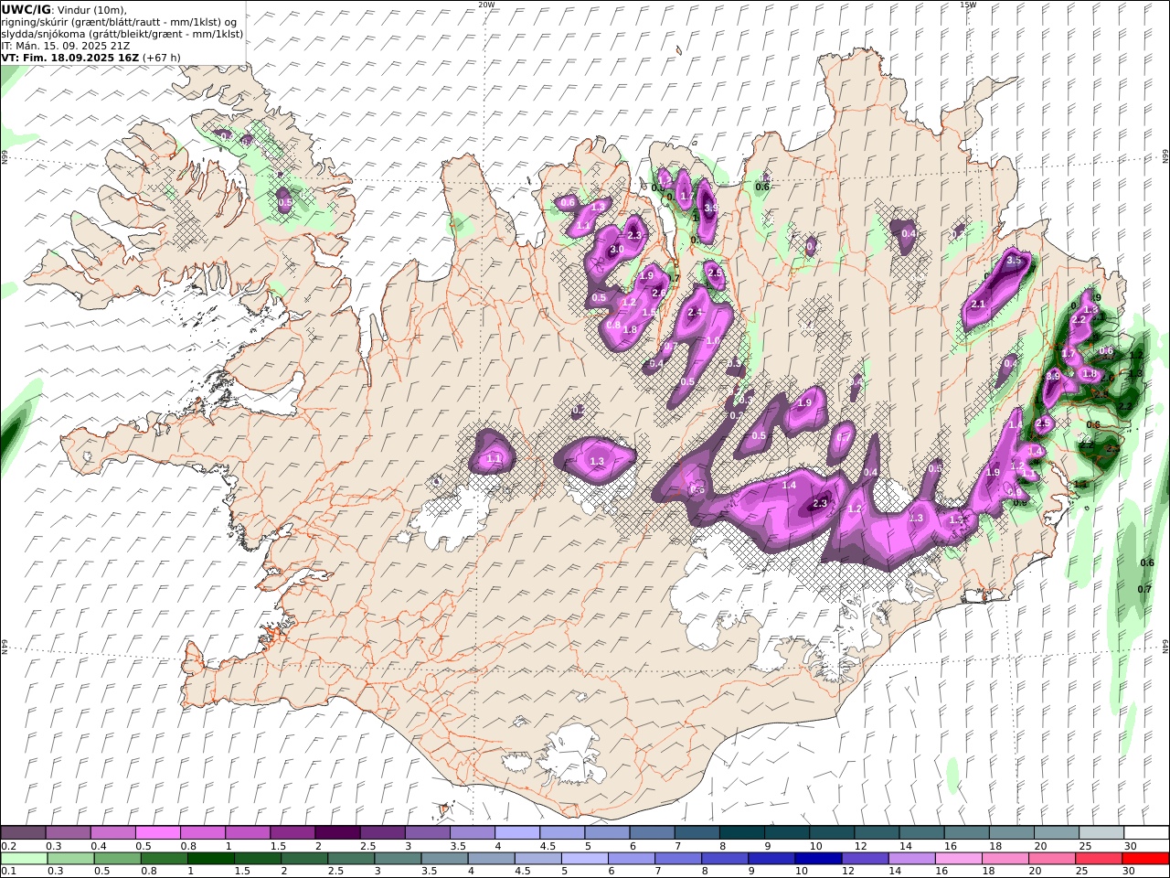Select the dark teal snow swatch labeled 8
1170x878 pixels.
point(741,832)
